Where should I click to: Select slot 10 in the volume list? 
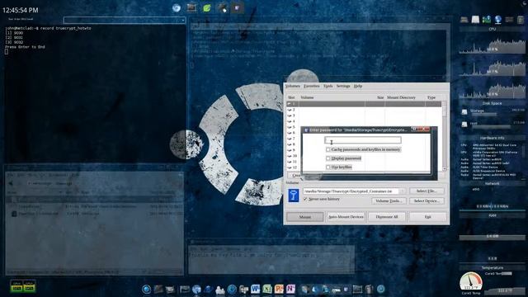(294, 156)
